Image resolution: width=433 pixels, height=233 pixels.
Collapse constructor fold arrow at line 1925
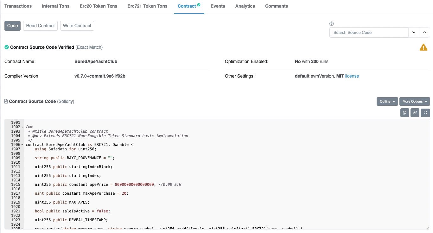22,229
